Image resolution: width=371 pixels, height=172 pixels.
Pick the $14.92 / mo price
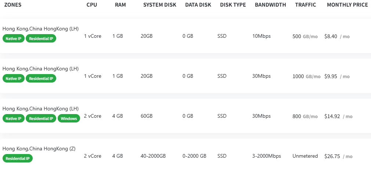[x=338, y=116]
